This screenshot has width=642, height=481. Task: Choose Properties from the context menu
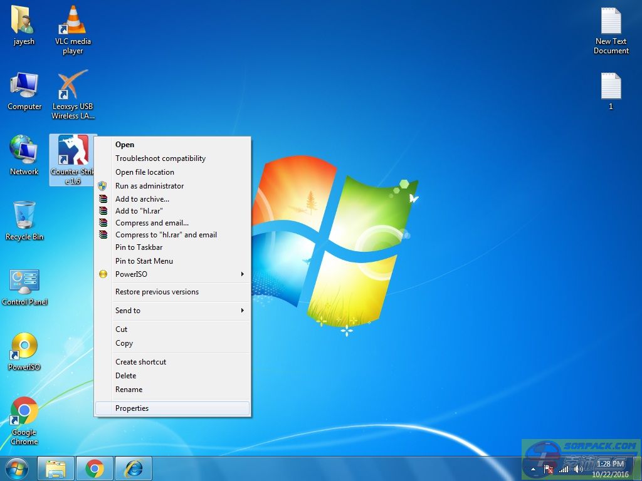[x=132, y=408]
